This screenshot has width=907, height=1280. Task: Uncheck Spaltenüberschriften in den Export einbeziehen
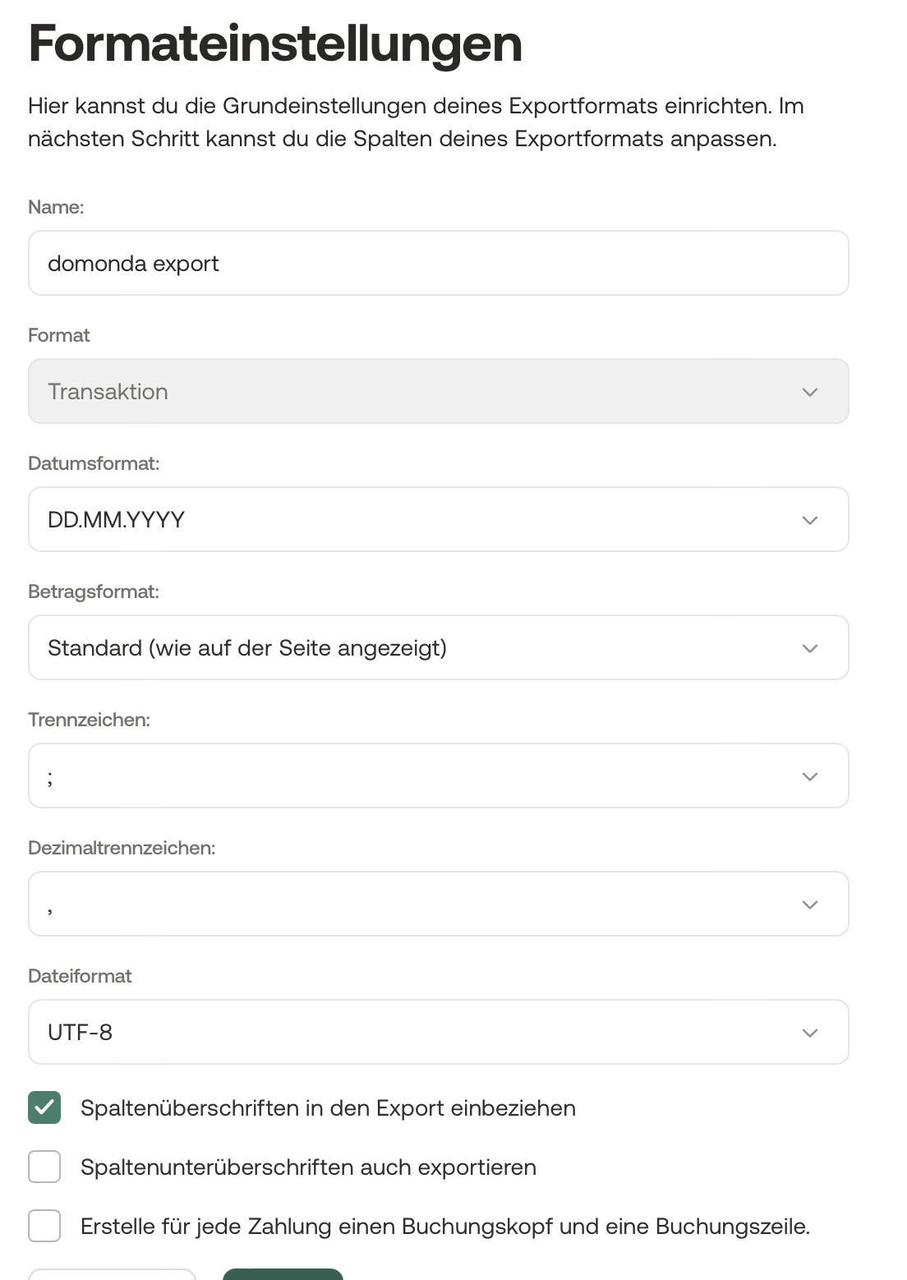(44, 1107)
